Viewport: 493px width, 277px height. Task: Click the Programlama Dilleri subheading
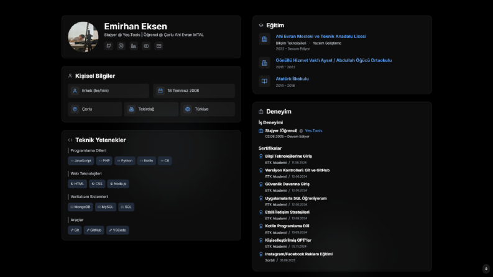point(88,150)
